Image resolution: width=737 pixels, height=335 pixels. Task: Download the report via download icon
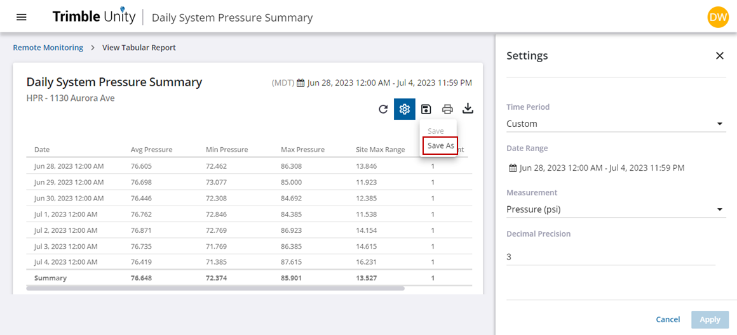pyautogui.click(x=468, y=108)
